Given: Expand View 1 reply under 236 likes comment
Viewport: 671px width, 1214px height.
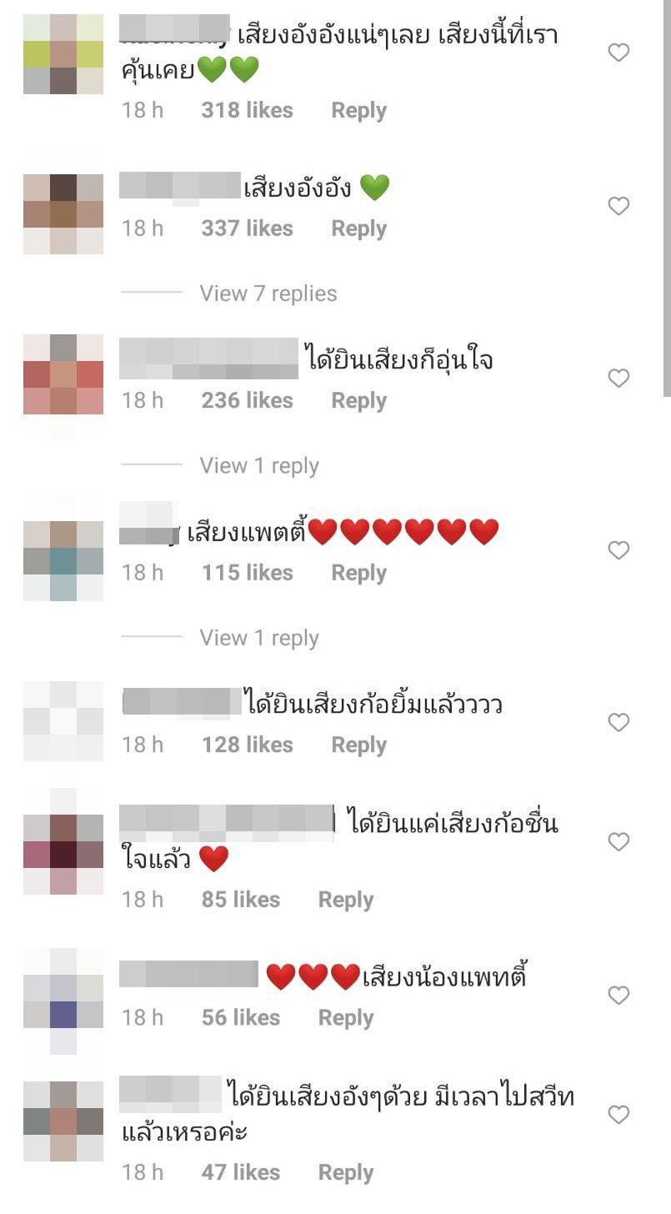Looking at the screenshot, I should [259, 466].
